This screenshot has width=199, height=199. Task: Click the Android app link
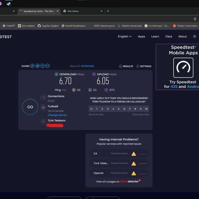tap(193, 87)
